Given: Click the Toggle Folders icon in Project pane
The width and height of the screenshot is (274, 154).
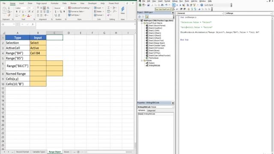Looking at the screenshot, I should (x=147, y=17).
